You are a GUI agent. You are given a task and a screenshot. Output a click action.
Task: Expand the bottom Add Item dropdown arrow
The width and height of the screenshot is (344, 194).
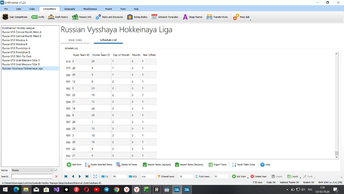(248, 177)
